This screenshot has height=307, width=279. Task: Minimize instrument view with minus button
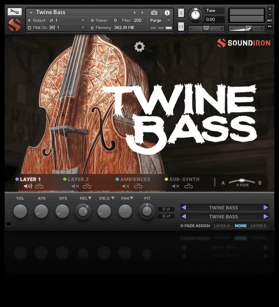tap(270, 14)
